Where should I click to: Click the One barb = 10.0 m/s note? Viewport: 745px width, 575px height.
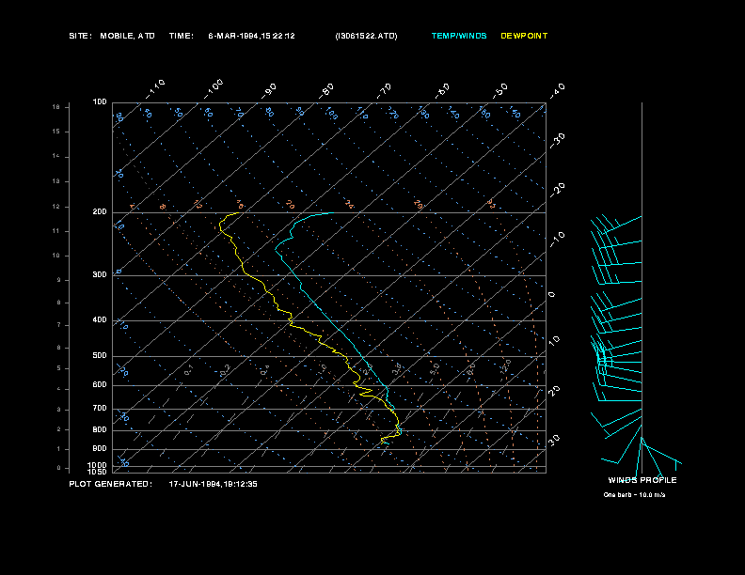pyautogui.click(x=634, y=495)
